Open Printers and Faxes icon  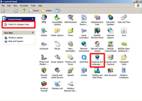(70, 60)
